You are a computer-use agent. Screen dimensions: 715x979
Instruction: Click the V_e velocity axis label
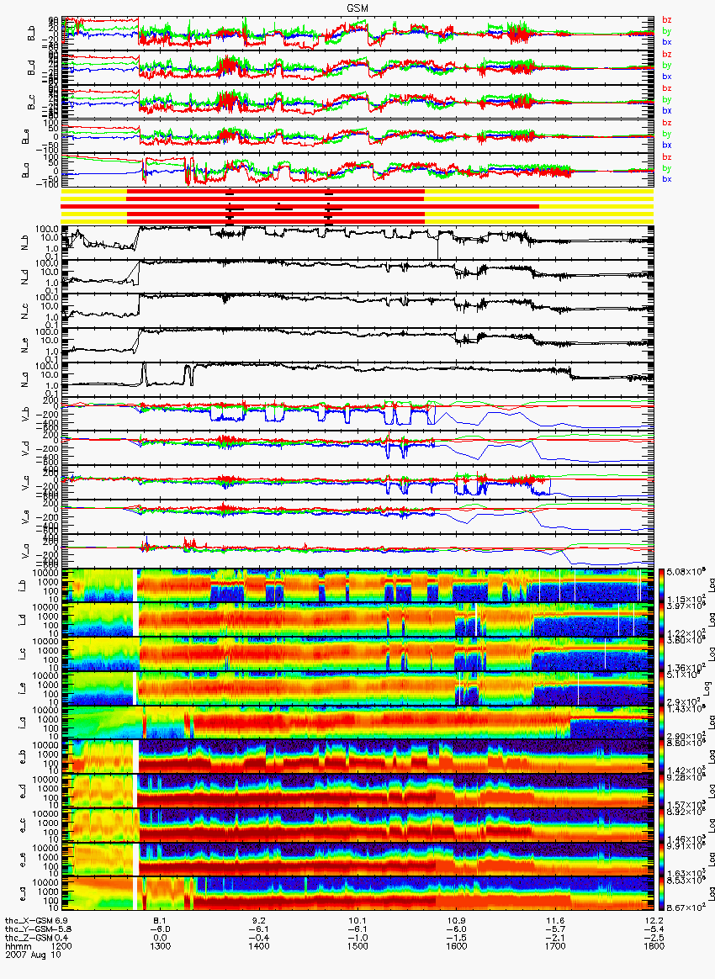(26, 516)
